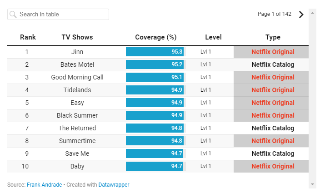Sort by the Level column header

click(213, 37)
